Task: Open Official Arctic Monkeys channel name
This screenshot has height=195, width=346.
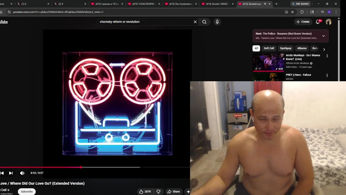Action: pos(297,63)
